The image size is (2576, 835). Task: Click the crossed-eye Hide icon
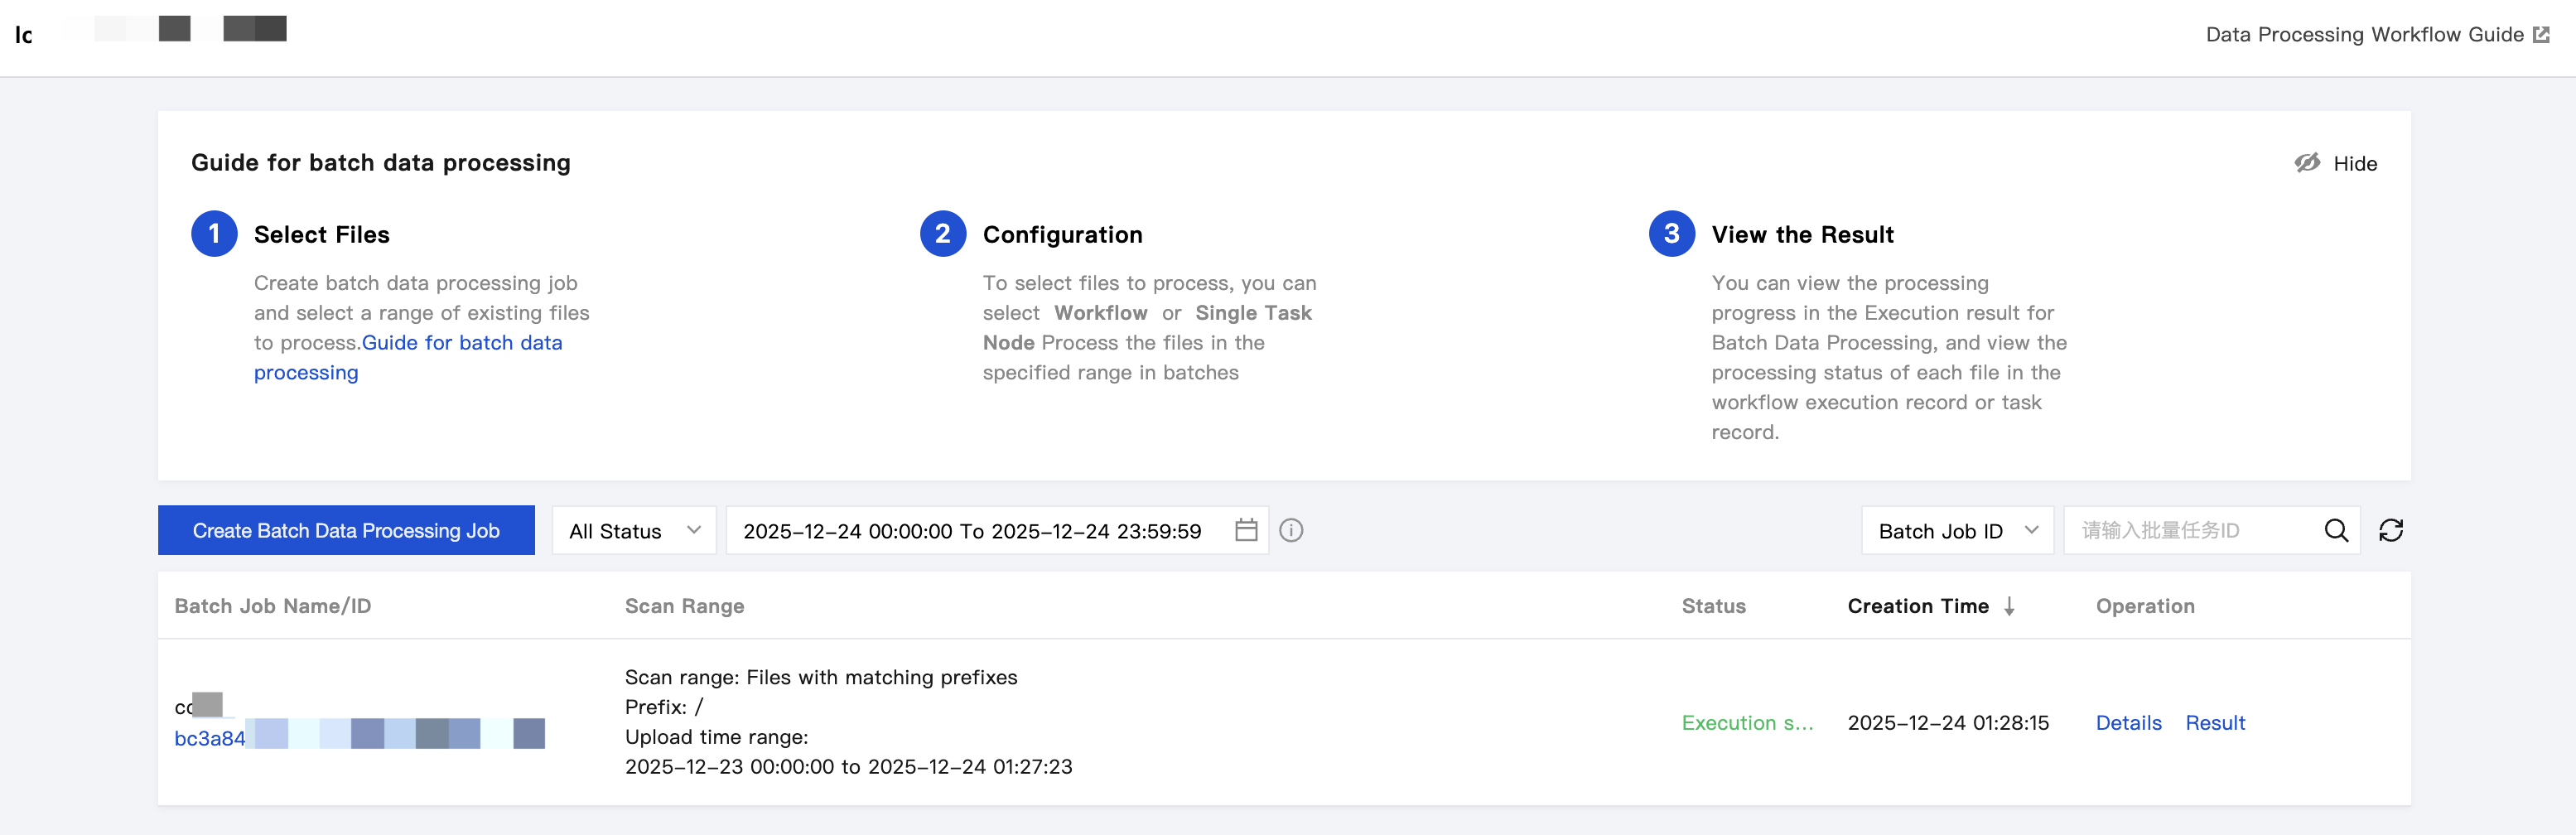[x=2307, y=163]
